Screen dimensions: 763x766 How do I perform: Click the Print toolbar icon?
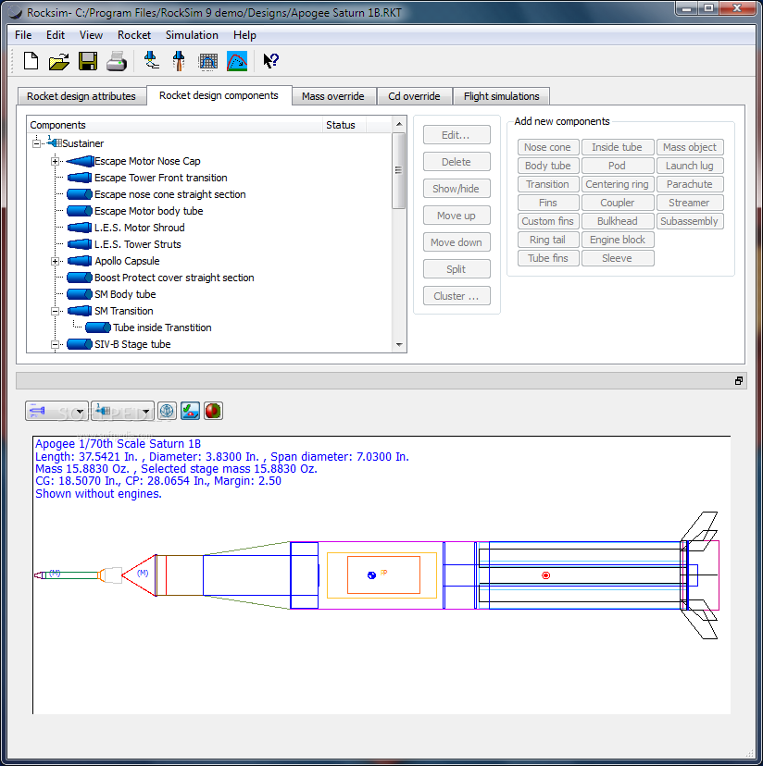(117, 62)
